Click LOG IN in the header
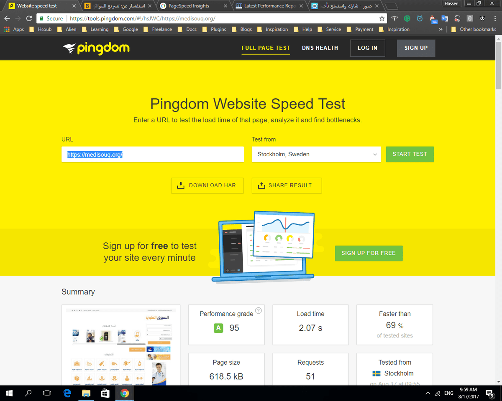This screenshot has height=401, width=502. tap(367, 48)
